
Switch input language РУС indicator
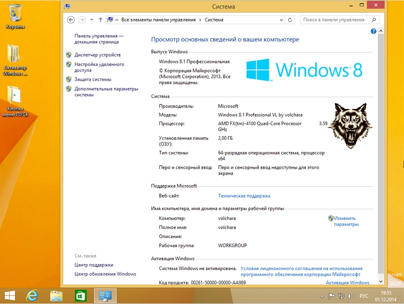pyautogui.click(x=364, y=296)
